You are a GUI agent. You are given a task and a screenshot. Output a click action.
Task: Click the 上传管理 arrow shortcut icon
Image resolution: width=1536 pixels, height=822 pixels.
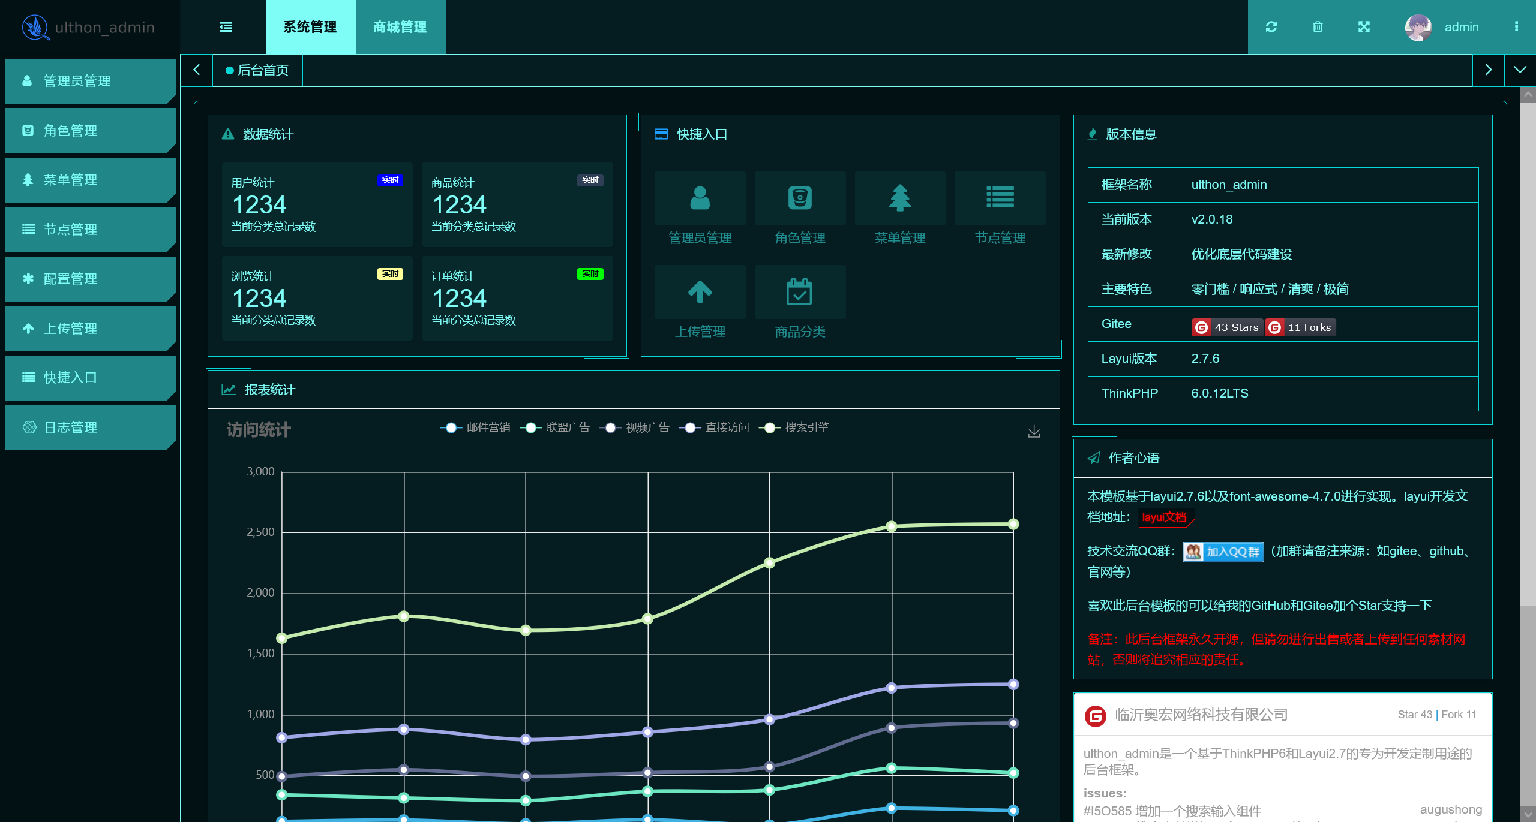pyautogui.click(x=700, y=292)
